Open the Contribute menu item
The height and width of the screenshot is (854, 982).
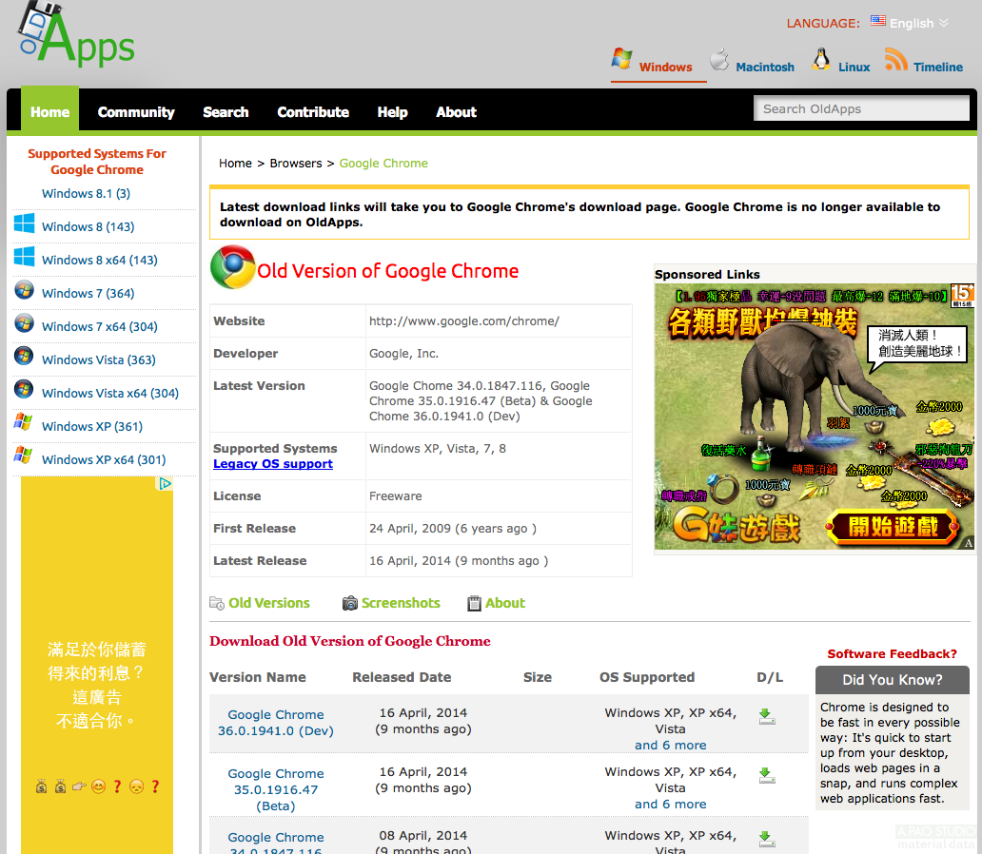[x=313, y=112]
